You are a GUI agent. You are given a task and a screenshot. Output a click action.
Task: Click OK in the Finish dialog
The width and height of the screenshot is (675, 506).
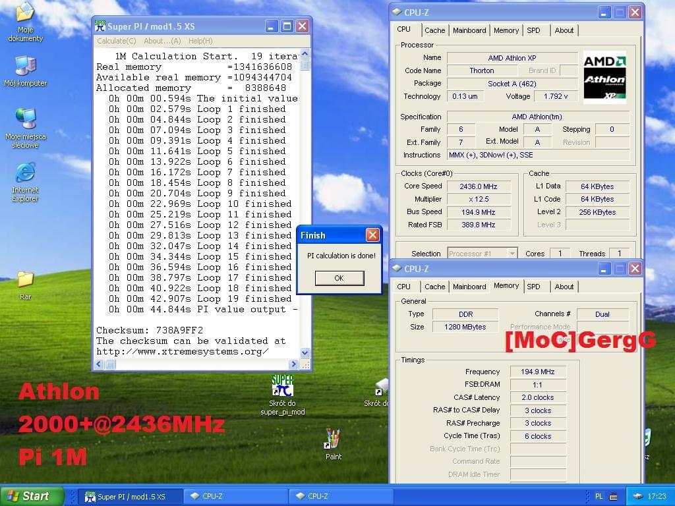pos(339,278)
